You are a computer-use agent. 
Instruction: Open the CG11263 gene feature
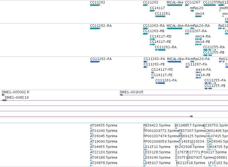click(145, 5)
